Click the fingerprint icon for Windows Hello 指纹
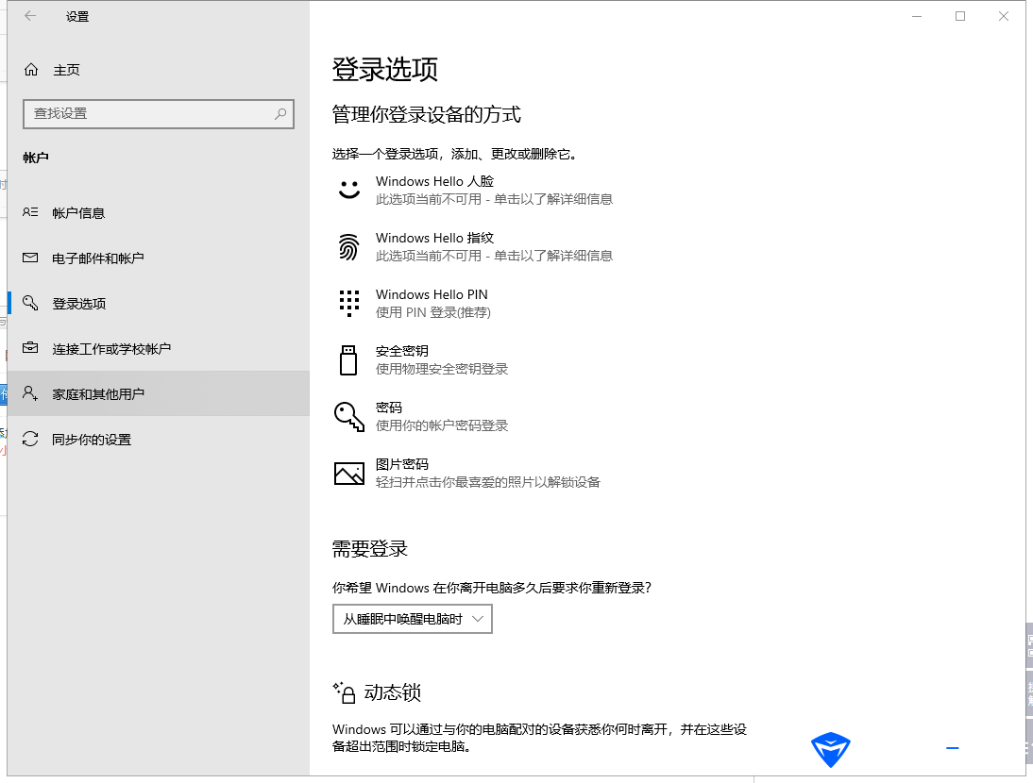 point(349,247)
